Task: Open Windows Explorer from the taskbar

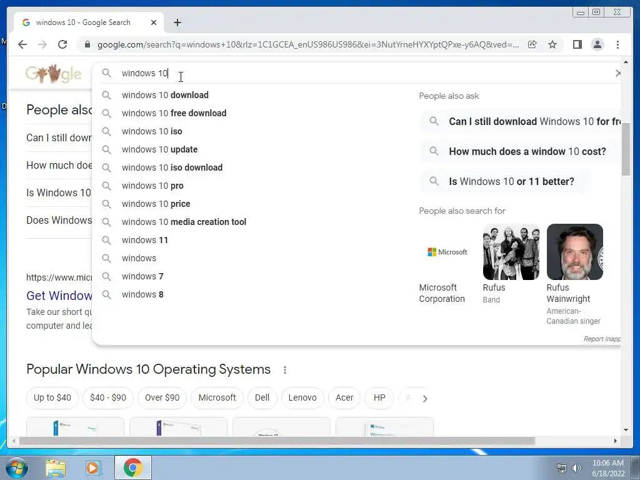Action: tap(56, 468)
